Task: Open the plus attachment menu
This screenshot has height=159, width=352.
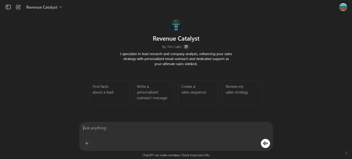Action: (87, 143)
